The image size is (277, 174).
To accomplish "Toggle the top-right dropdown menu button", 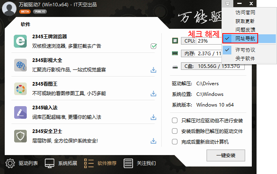I will [227, 4].
